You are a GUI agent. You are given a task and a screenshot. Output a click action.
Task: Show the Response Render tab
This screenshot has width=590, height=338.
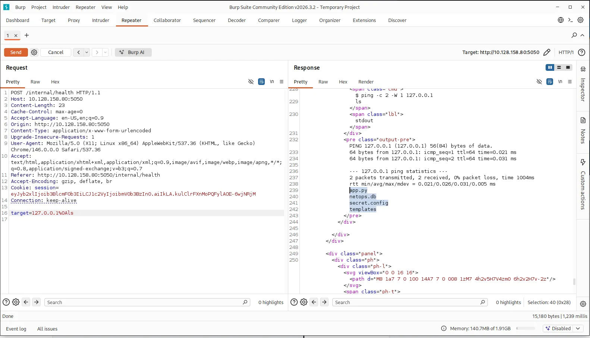366,82
